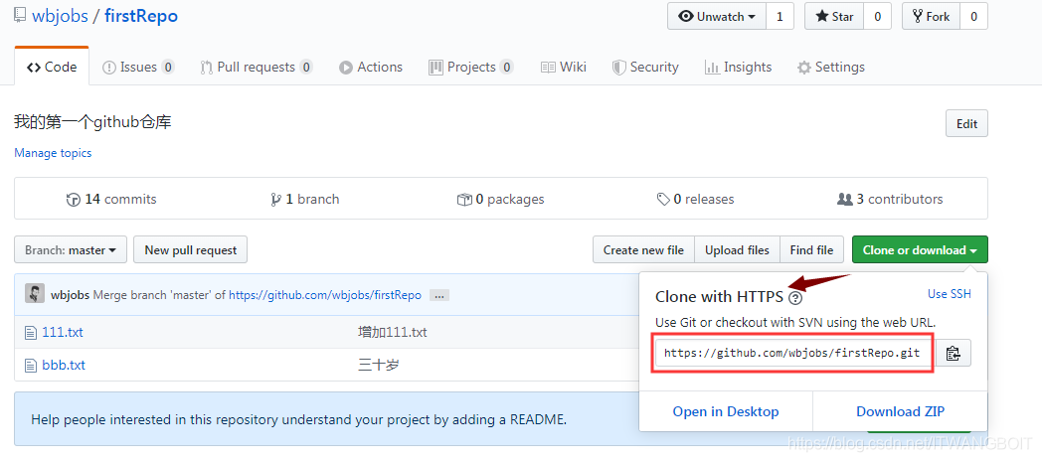Click Upload files button
The image size is (1042, 462).
pyautogui.click(x=737, y=250)
